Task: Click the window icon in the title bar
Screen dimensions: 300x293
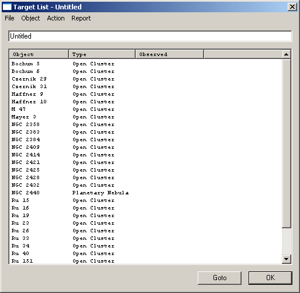Action: [7, 7]
